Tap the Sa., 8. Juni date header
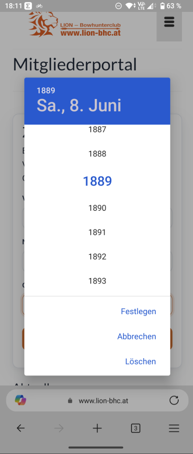Image resolution: width=193 pixels, height=454 pixels. 79,105
